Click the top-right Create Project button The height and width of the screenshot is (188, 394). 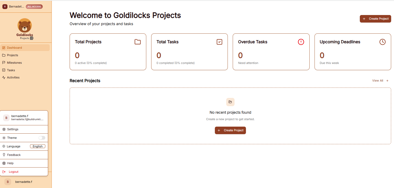click(375, 19)
